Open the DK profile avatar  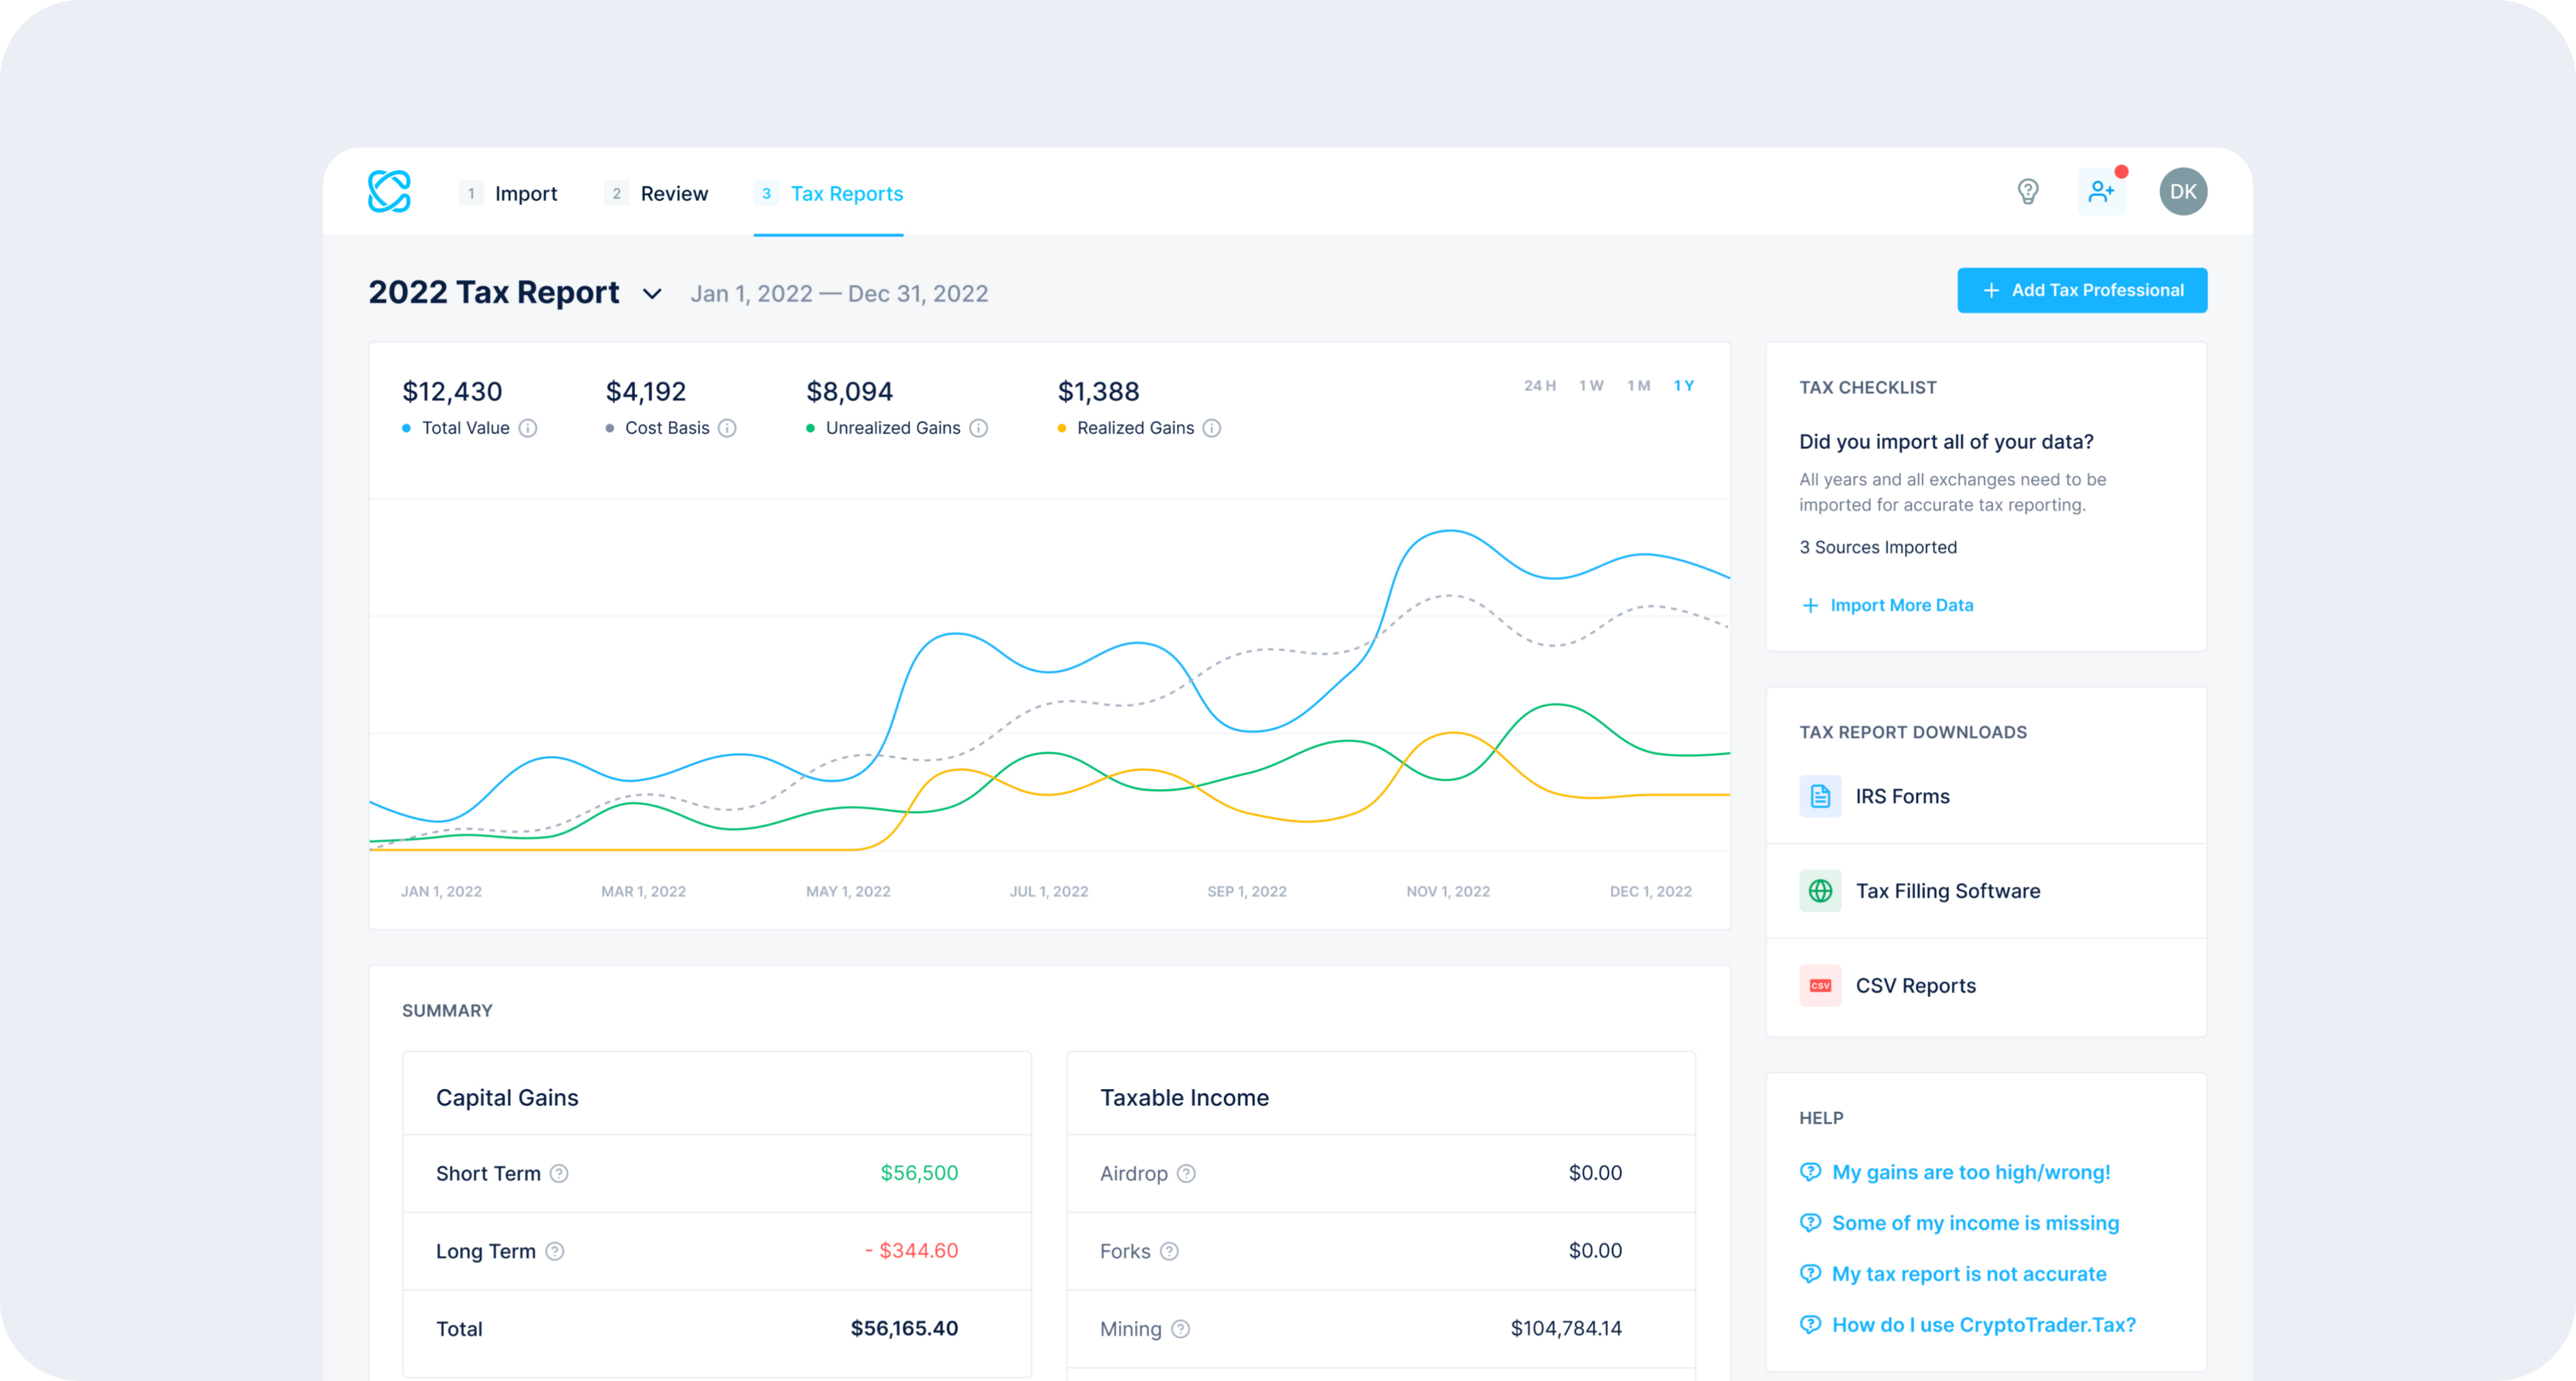[x=2183, y=191]
